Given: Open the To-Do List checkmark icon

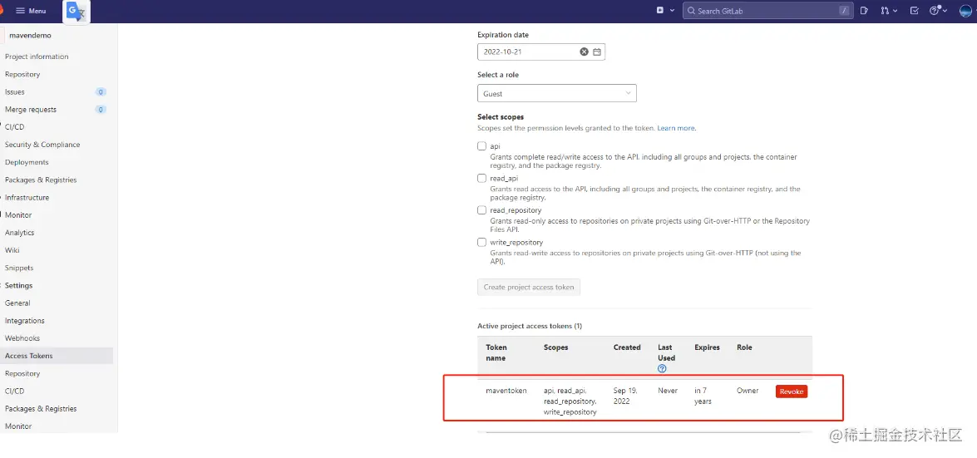Looking at the screenshot, I should point(915,11).
